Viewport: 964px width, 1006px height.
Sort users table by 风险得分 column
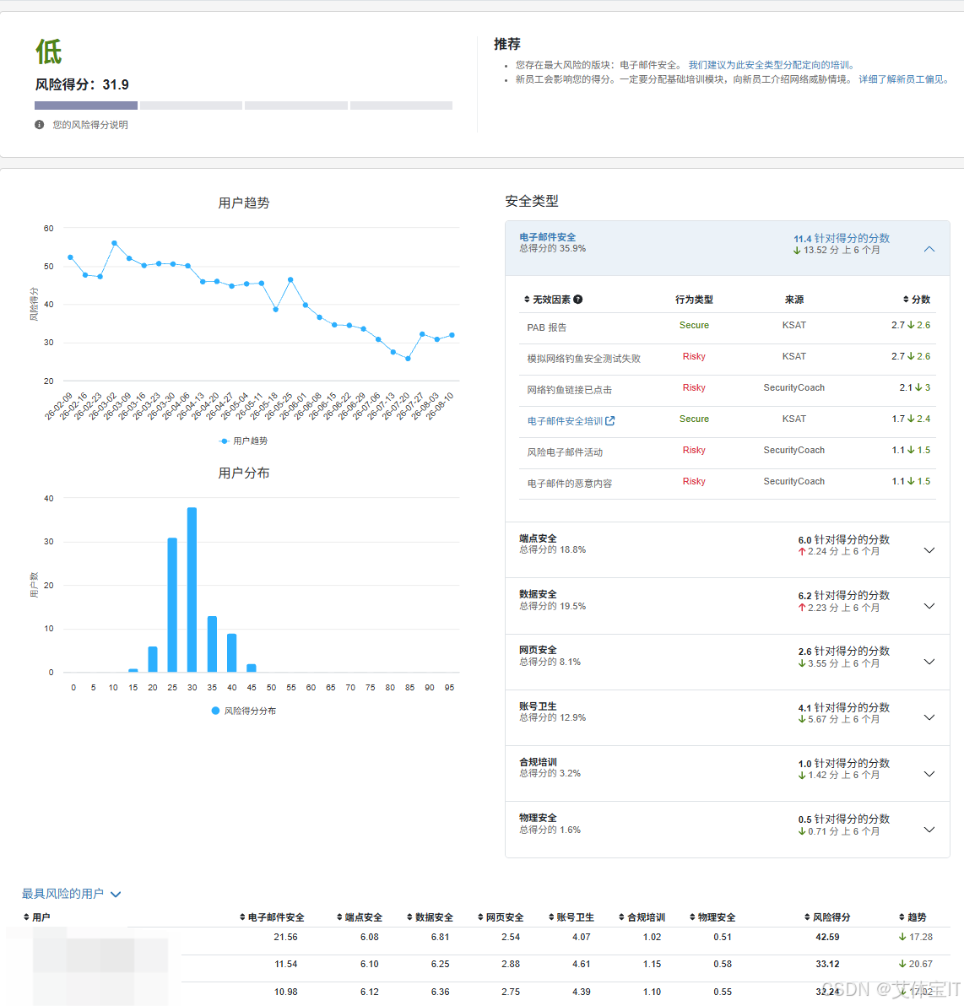(x=827, y=917)
